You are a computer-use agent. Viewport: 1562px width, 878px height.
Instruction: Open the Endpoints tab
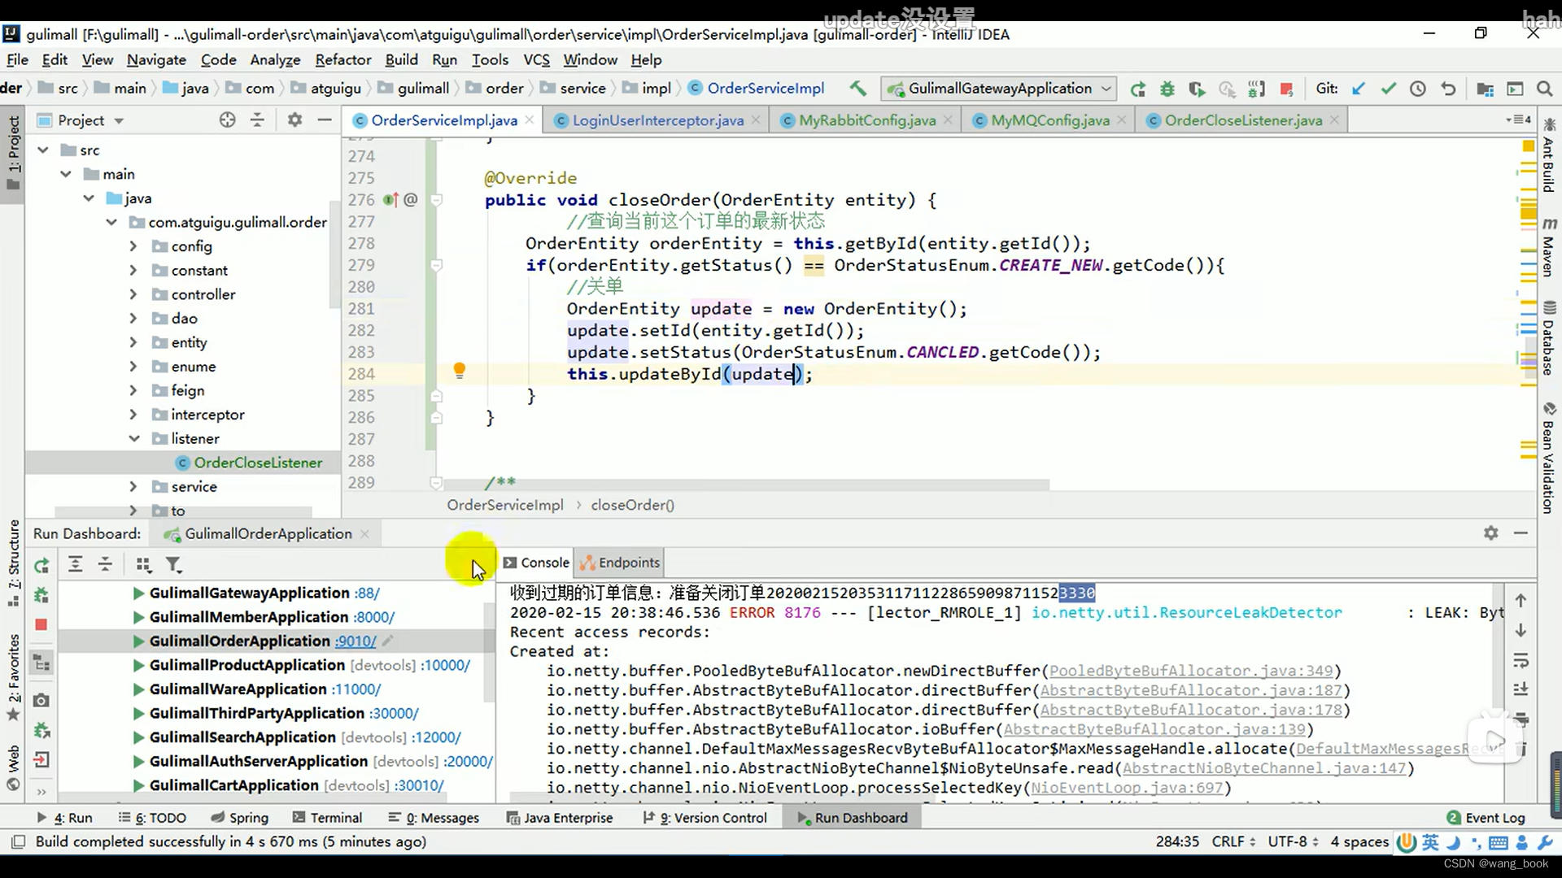pyautogui.click(x=620, y=563)
